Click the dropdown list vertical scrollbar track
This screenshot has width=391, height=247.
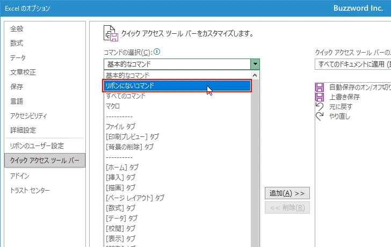(255, 163)
